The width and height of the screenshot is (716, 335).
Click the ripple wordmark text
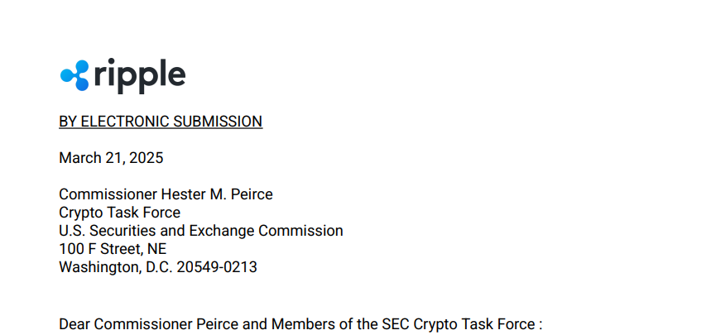tap(140, 75)
